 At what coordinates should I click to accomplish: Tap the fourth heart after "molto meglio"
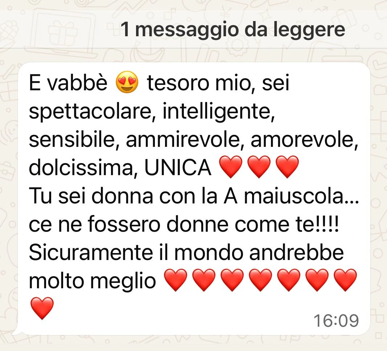coord(260,280)
